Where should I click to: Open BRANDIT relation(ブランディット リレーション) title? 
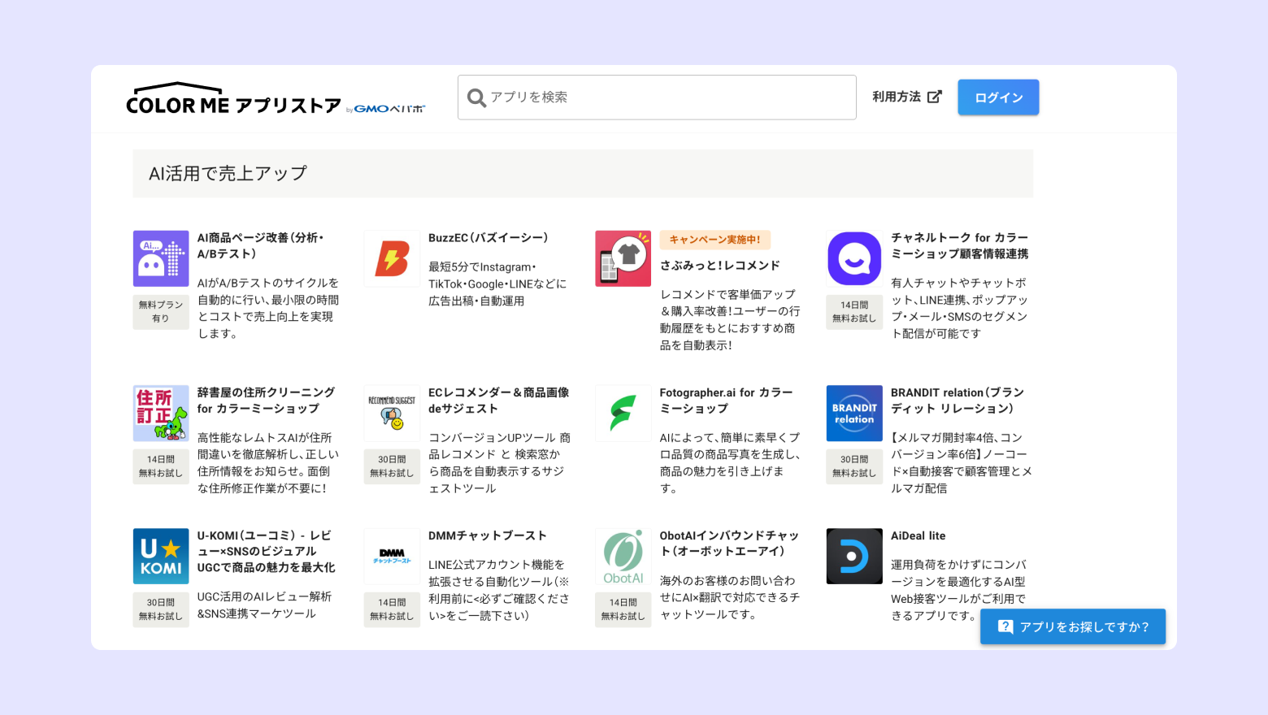pyautogui.click(x=958, y=400)
